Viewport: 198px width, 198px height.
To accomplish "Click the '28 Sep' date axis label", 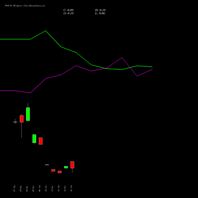I will 14,188.
